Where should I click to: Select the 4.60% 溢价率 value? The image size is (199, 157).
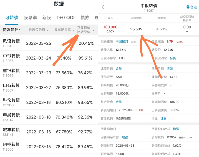tap(162, 29)
